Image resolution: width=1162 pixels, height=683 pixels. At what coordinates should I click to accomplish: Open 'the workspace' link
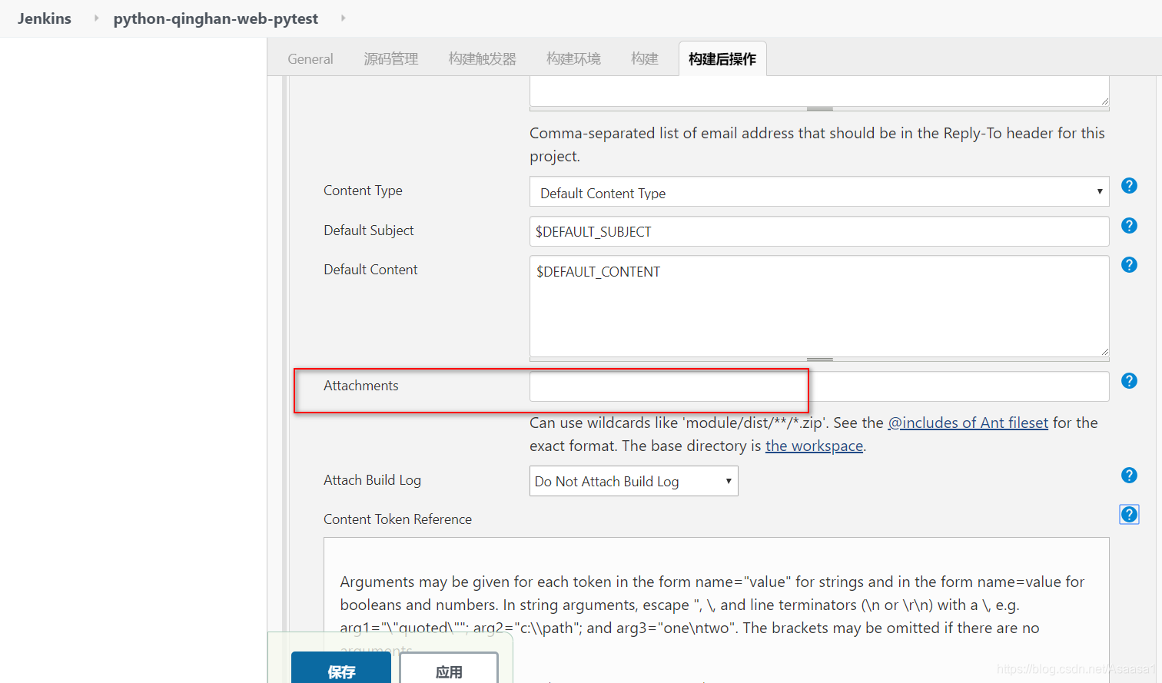point(814,446)
